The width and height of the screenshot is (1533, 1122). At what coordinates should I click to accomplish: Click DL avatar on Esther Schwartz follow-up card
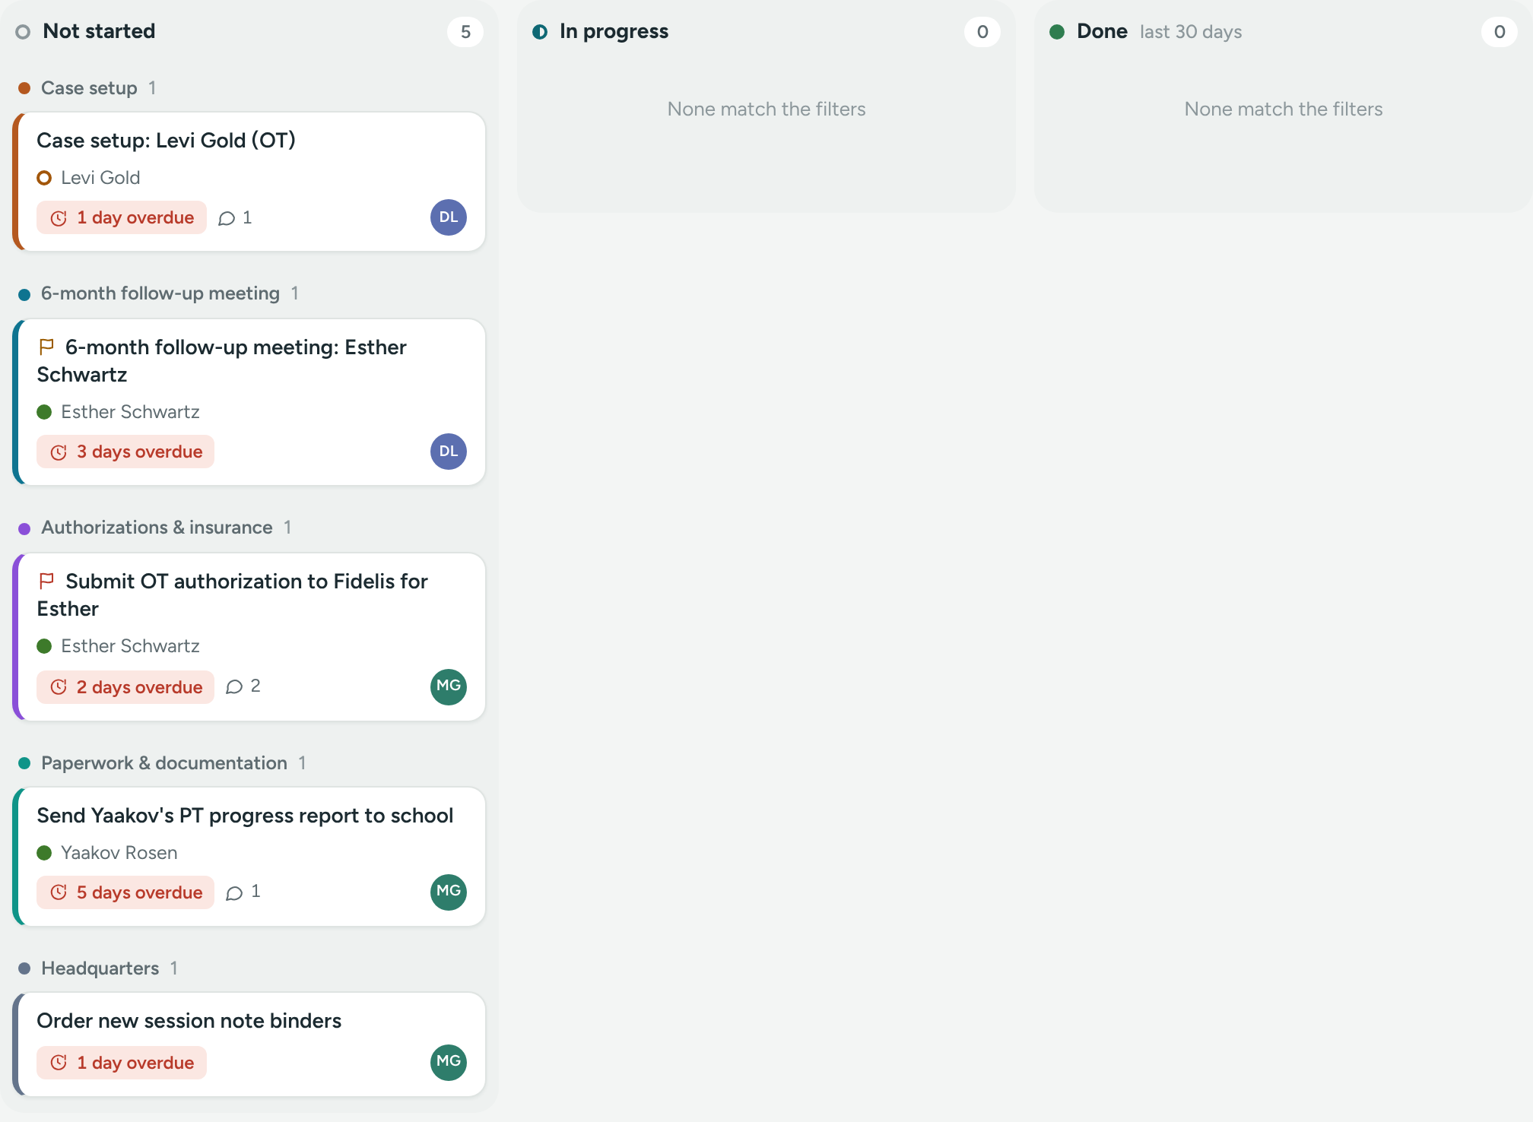pos(449,452)
